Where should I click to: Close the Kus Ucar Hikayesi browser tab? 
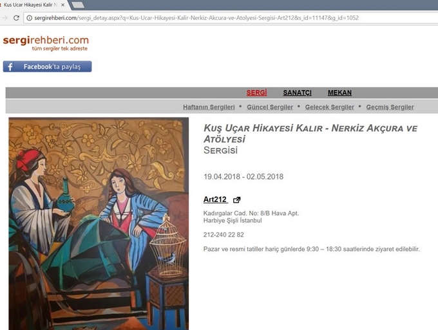click(63, 5)
